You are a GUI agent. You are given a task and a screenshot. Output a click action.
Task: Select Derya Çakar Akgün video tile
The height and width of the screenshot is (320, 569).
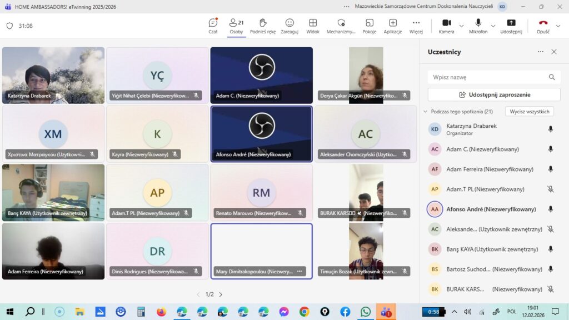click(x=366, y=76)
